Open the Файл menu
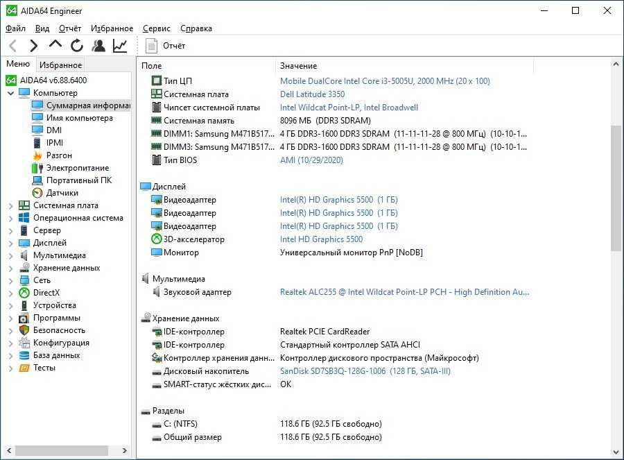Screen dimensions: 624x460 click(15, 28)
